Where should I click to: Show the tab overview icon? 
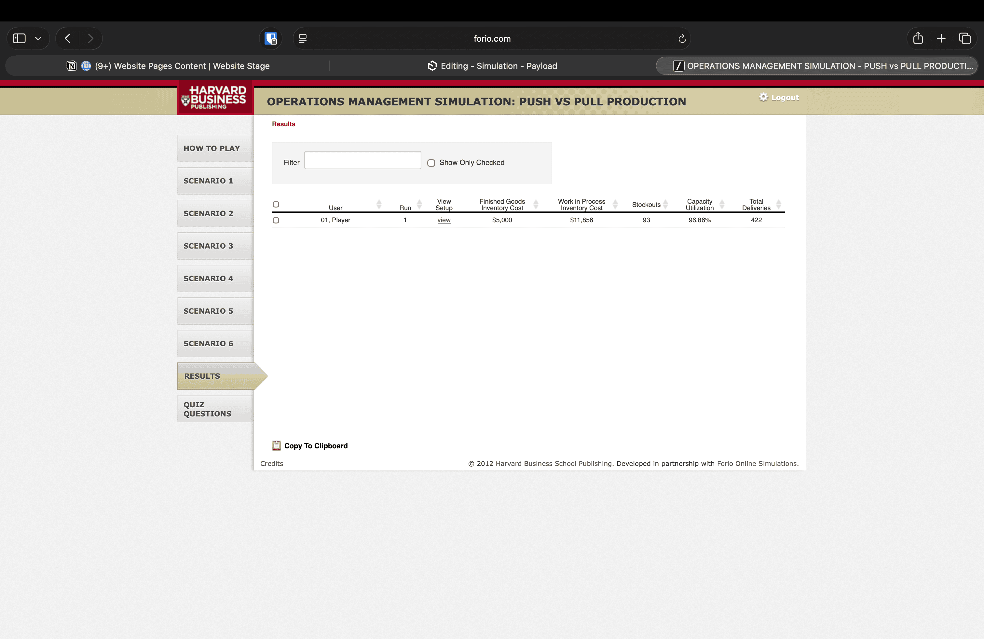(x=964, y=38)
